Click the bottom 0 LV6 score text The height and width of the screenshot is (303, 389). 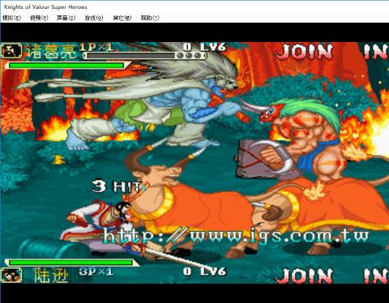(x=204, y=271)
